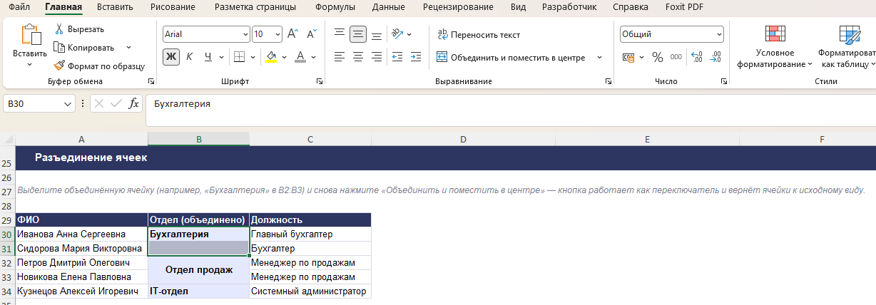This screenshot has width=876, height=305.
Task: Open the Foxit PDF tab
Action: (x=683, y=7)
